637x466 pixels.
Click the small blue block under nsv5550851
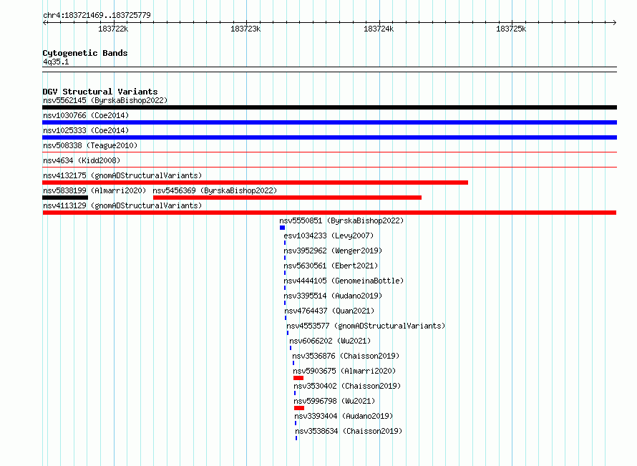[x=282, y=228]
